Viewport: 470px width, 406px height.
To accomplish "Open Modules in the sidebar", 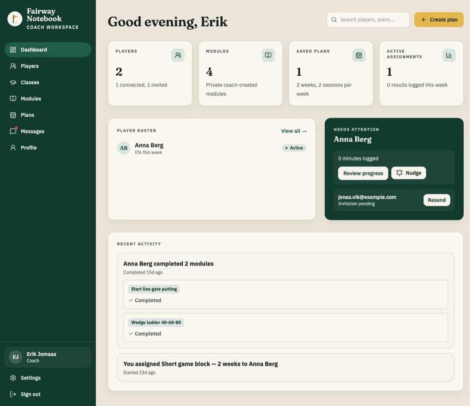I will point(48,99).
